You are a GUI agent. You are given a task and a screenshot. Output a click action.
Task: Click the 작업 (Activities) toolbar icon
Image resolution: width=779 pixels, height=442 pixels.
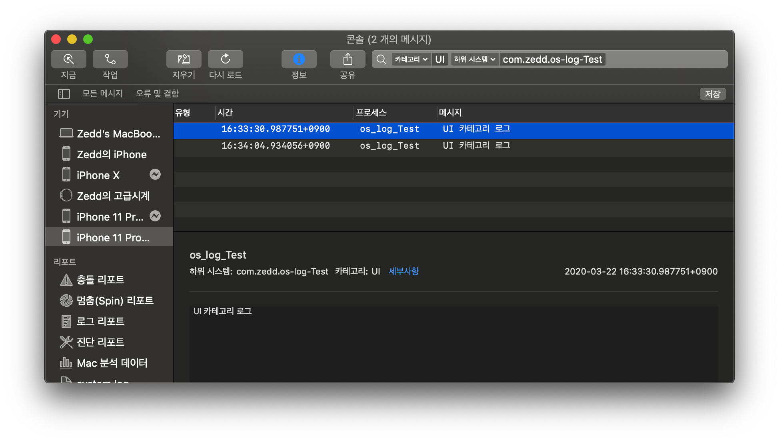click(x=110, y=59)
